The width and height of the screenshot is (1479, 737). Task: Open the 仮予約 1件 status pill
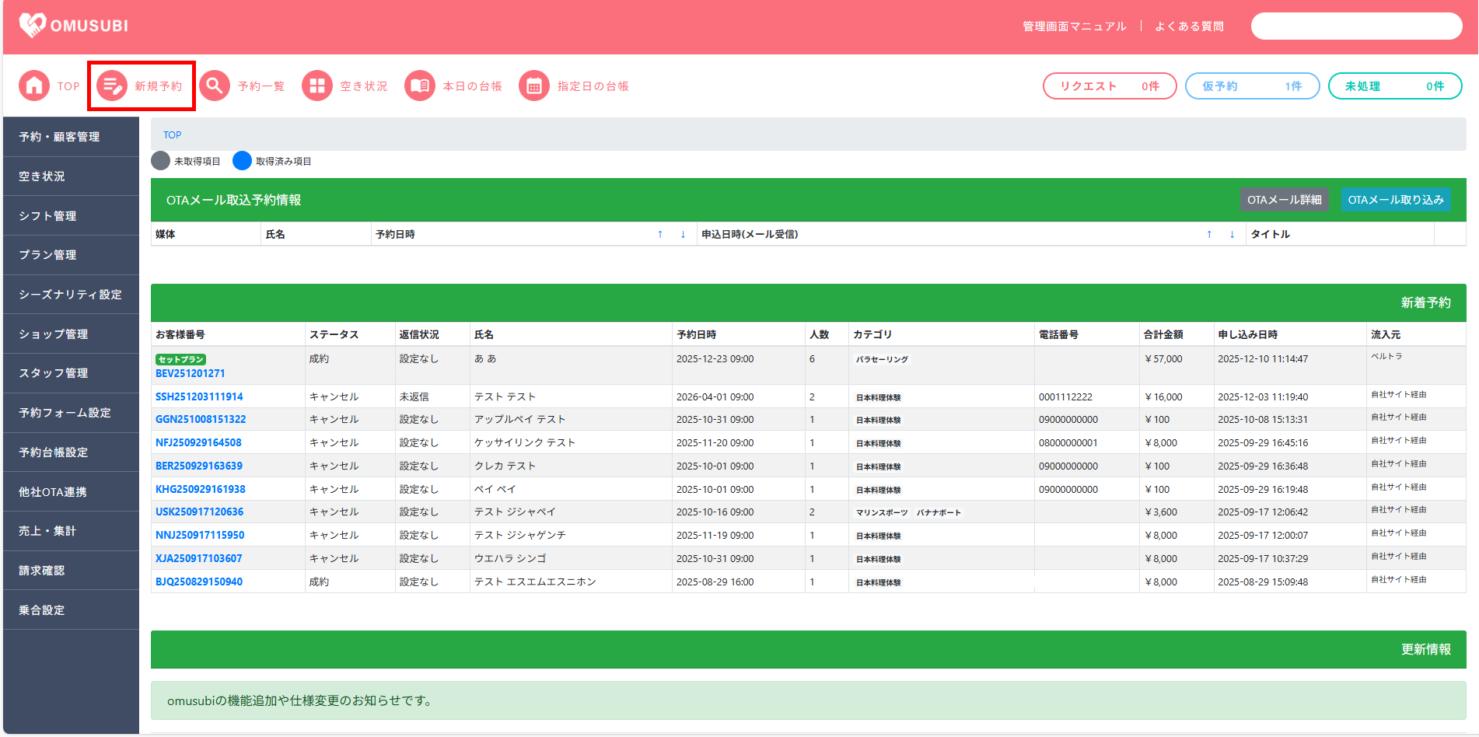1252,86
